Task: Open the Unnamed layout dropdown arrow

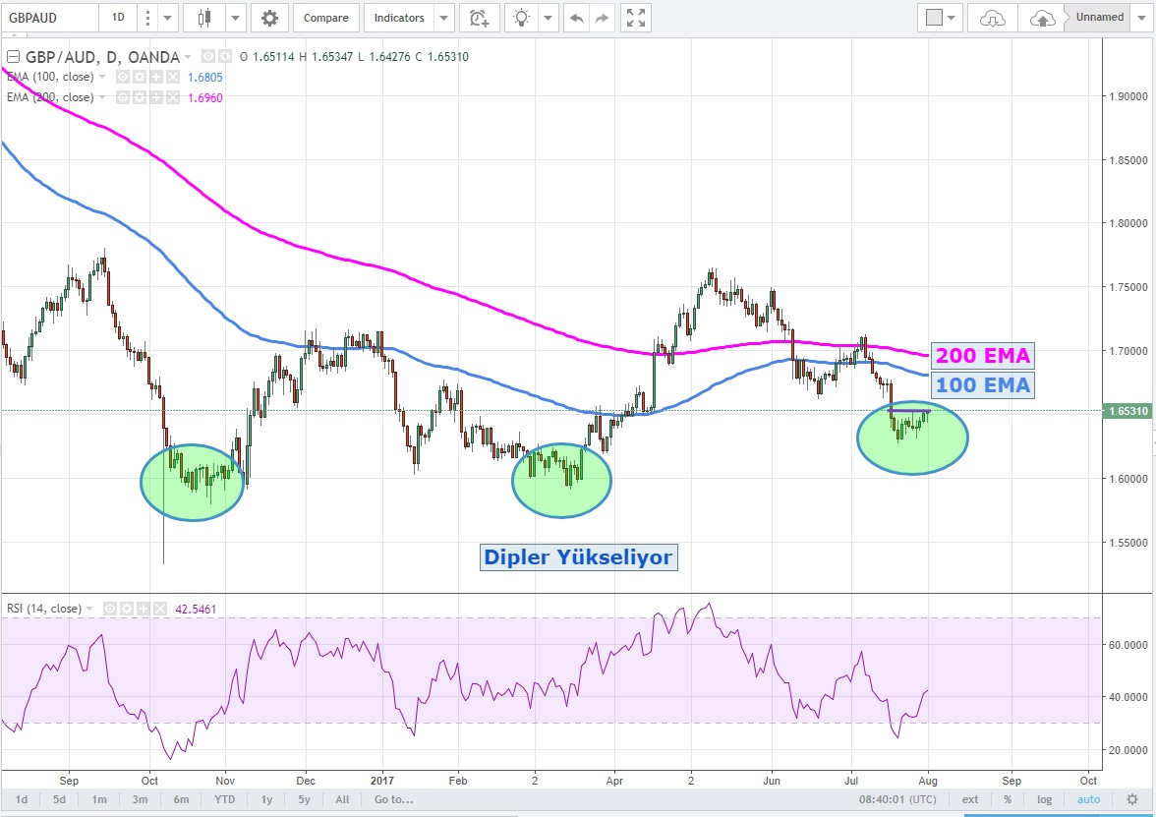Action: 1143,18
